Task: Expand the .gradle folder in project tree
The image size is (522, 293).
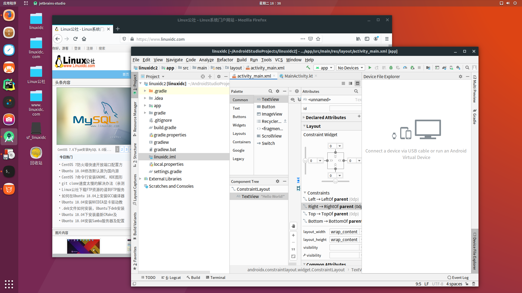Action: tap(145, 91)
